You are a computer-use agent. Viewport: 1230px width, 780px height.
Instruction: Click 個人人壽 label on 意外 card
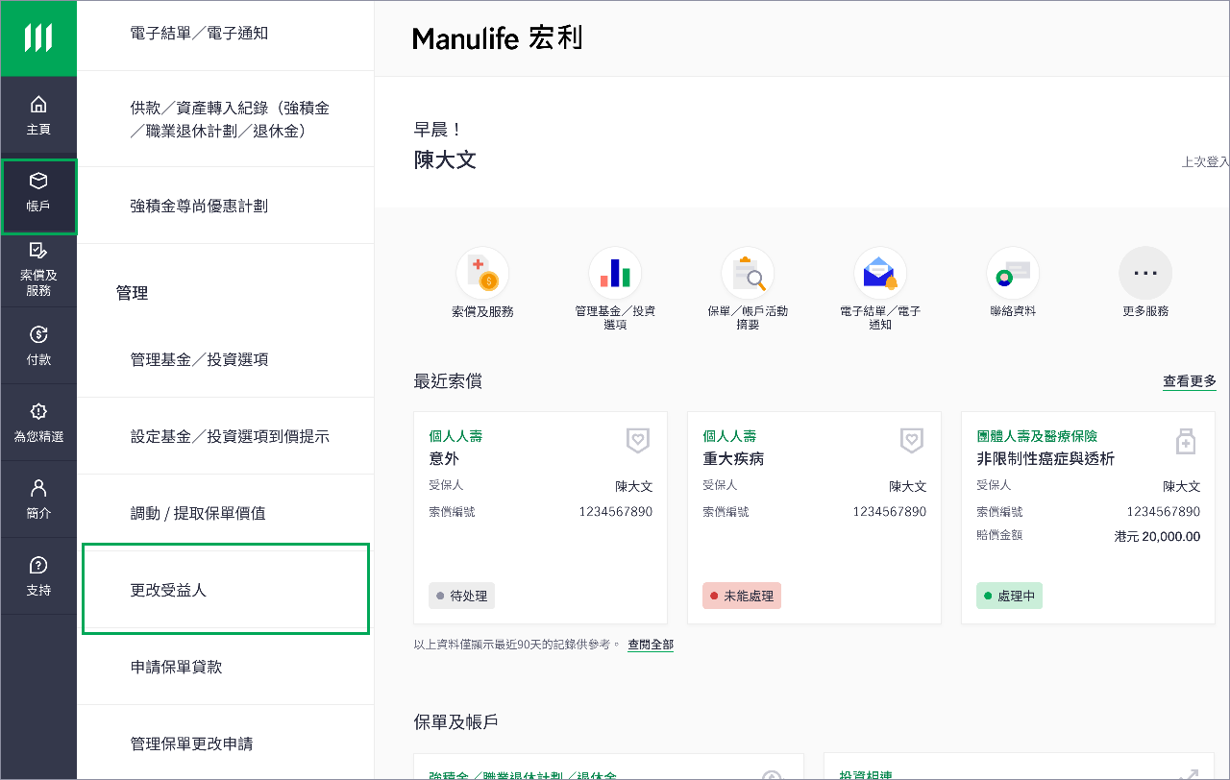[x=455, y=436]
